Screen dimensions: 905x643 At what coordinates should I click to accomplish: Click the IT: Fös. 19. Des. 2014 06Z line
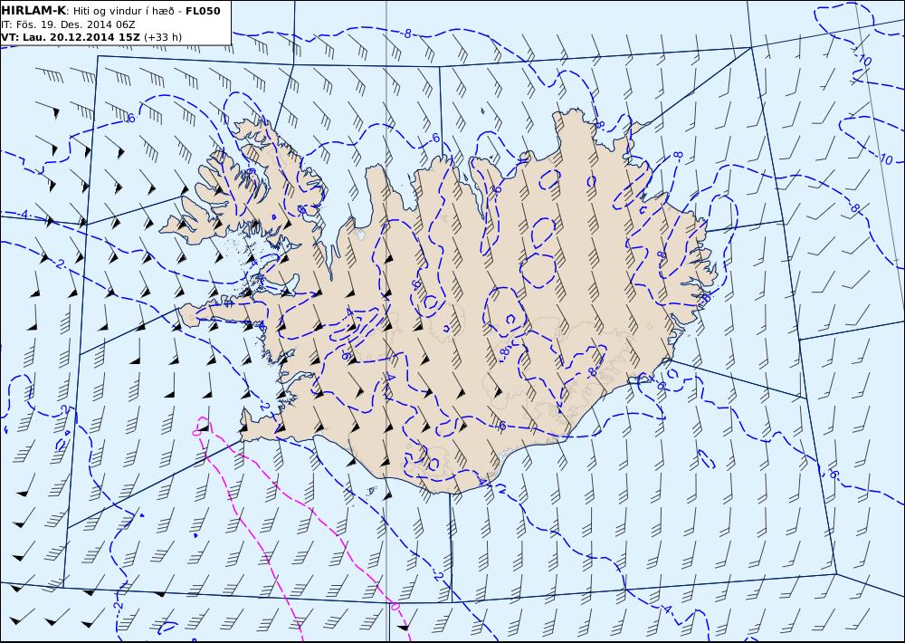[x=68, y=24]
